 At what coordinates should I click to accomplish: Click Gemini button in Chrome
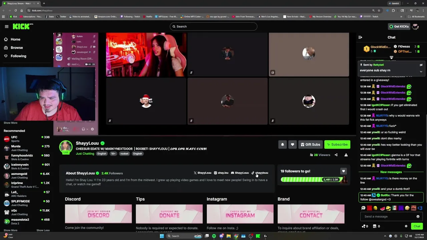394,3
